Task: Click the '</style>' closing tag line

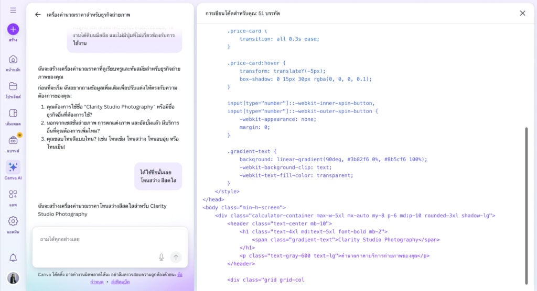Action: tap(227, 192)
